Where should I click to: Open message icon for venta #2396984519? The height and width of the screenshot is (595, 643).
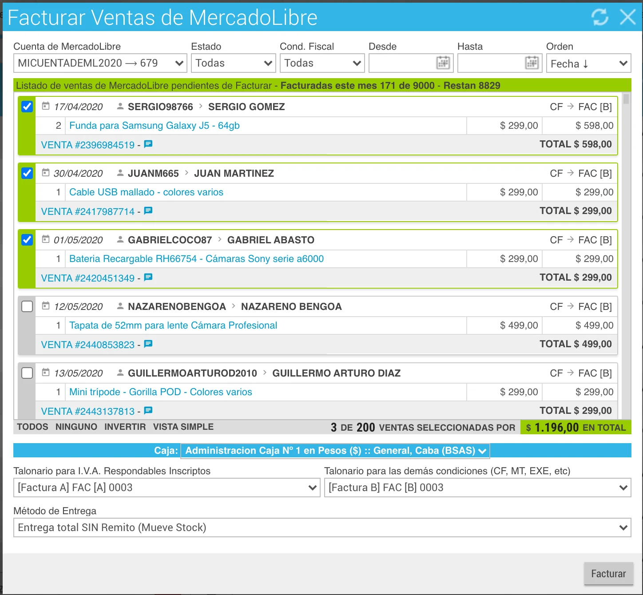click(x=148, y=144)
